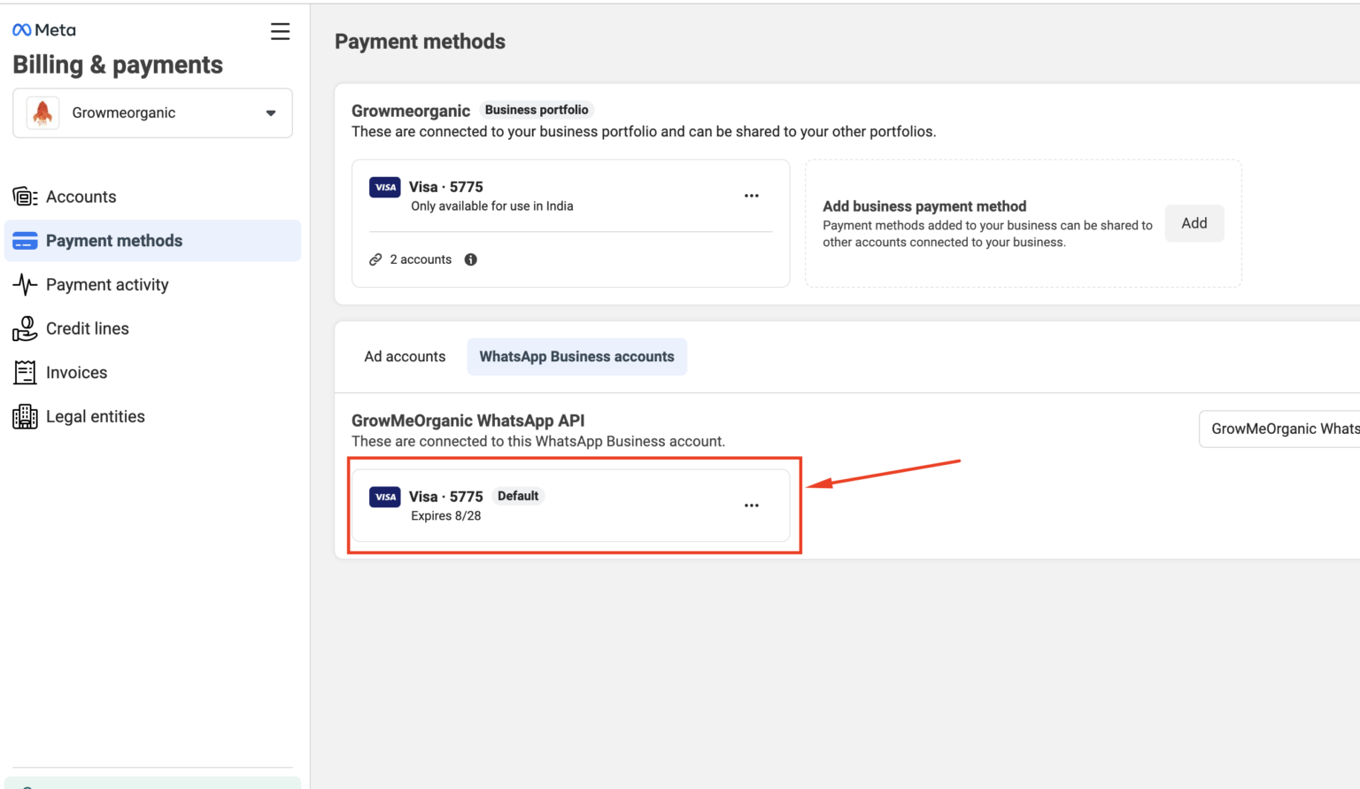Click Expires 8/28 text
The width and height of the screenshot is (1360, 789).
(446, 515)
